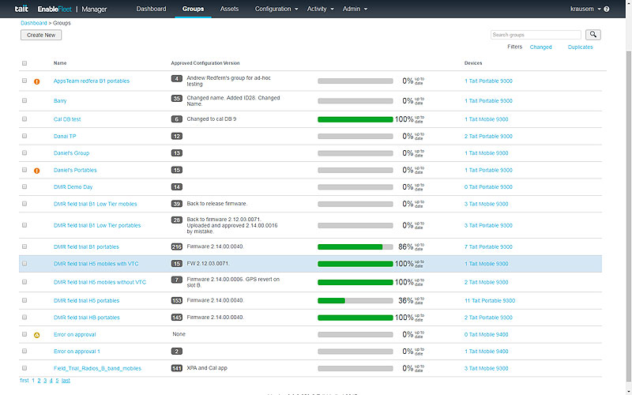
Task: Click orange warning icon beside AppsTeam redfera B1 portables
Action: point(36,81)
